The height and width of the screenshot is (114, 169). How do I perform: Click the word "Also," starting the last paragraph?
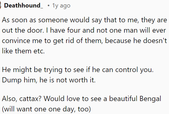click(x=10, y=99)
